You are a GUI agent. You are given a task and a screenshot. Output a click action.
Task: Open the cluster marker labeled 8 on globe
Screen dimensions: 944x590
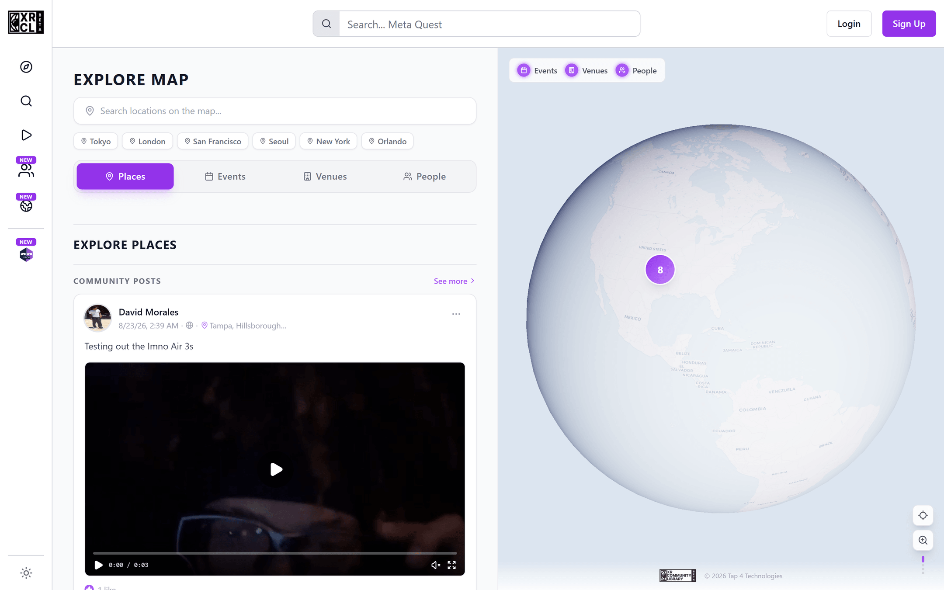(660, 270)
